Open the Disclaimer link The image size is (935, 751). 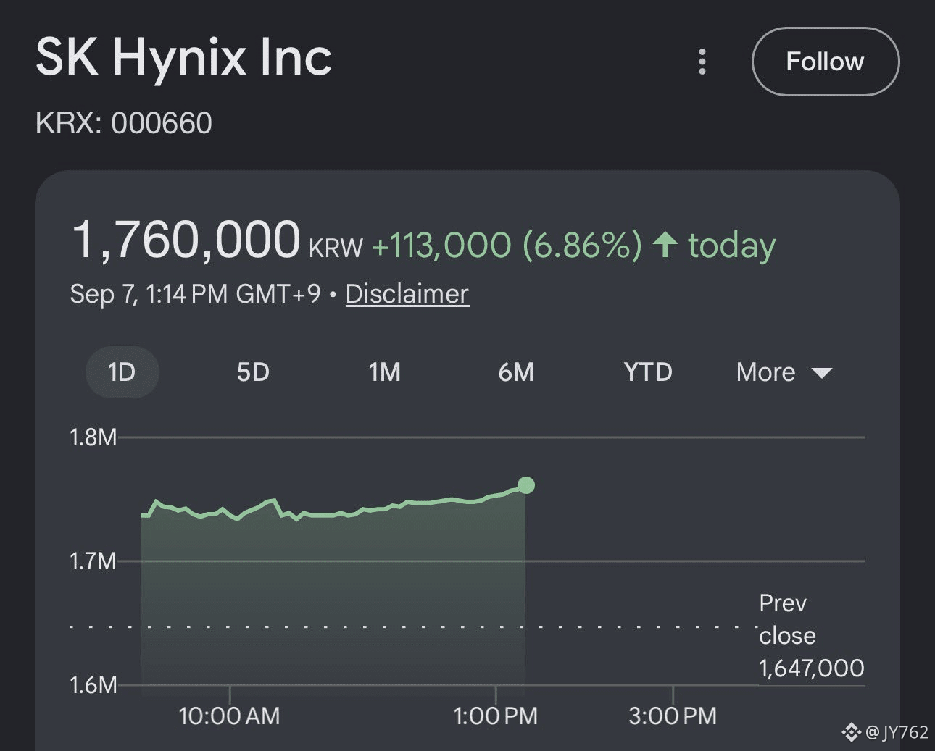coord(407,294)
